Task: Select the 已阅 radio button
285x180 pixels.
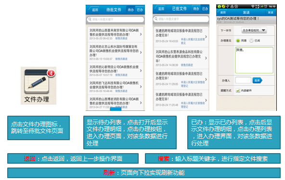Action: [x=251, y=40]
